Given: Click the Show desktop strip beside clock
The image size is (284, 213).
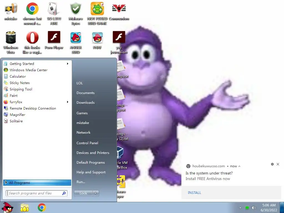Looking at the screenshot, I should (x=282, y=207).
